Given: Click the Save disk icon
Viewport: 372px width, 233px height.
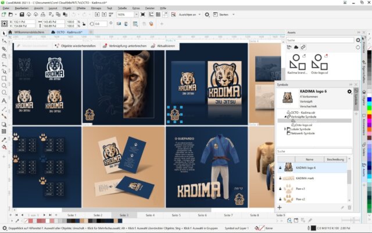Looking at the screenshot, I should click(22, 15).
